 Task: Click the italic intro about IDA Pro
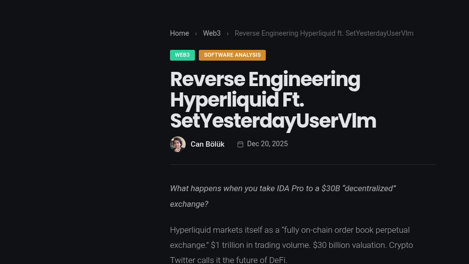coord(283,196)
